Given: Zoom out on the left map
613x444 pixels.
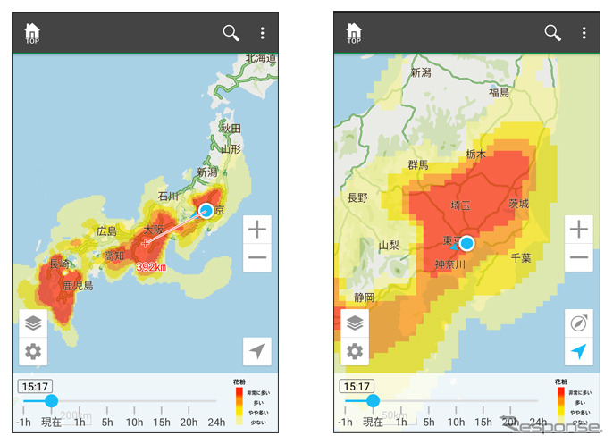Looking at the screenshot, I should tap(257, 257).
